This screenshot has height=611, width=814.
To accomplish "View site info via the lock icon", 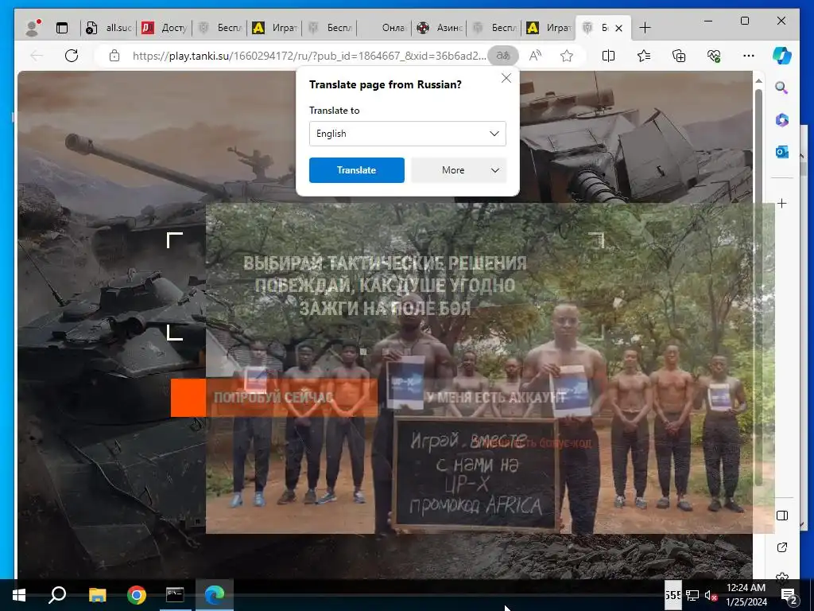I will (x=114, y=56).
